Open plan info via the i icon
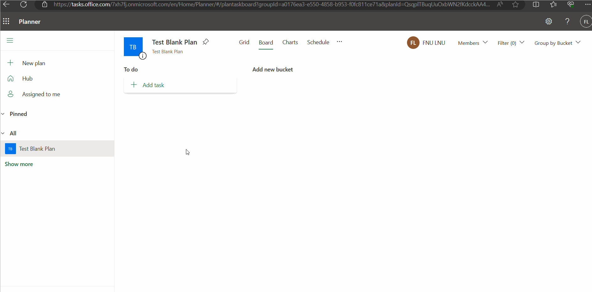 tap(143, 56)
